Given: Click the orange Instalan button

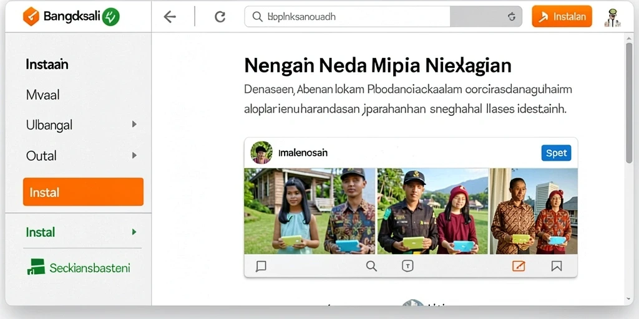Looking at the screenshot, I should pyautogui.click(x=562, y=17).
